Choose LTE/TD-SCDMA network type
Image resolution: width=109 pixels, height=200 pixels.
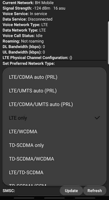(54, 172)
